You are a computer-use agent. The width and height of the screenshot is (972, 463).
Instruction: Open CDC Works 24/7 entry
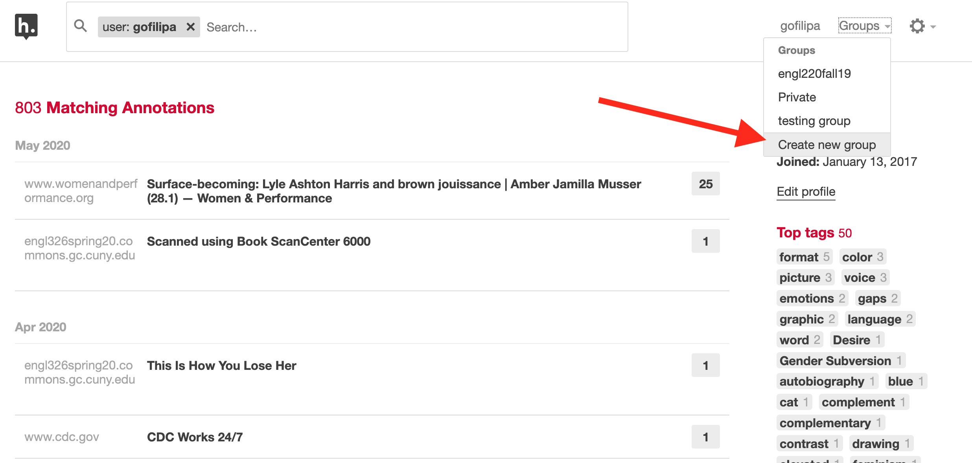coord(195,437)
